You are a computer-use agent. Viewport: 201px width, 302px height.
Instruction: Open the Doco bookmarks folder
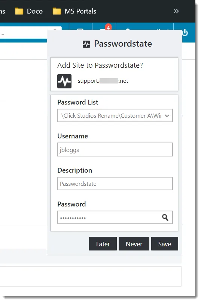coord(29,11)
